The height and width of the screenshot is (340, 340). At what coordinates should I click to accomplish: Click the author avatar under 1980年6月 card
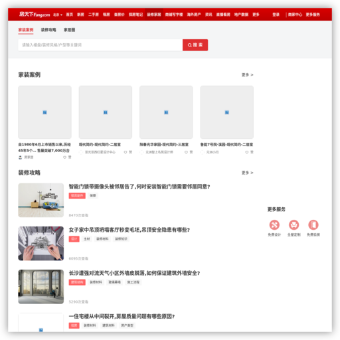pos(21,157)
